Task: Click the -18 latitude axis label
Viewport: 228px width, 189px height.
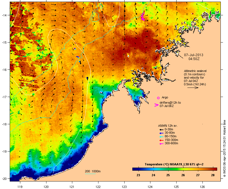Action: (x=4, y=124)
